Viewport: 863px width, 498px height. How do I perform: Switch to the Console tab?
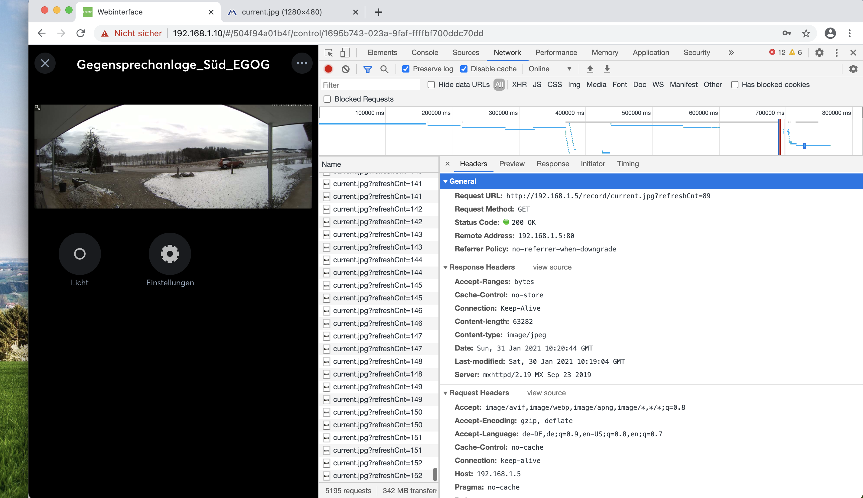pyautogui.click(x=424, y=53)
